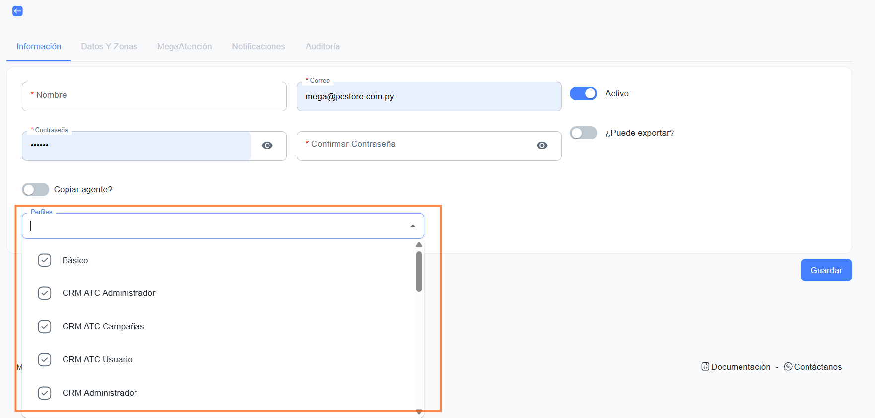Focus the Nombre input field
Image resolution: width=875 pixels, height=418 pixels.
[154, 96]
